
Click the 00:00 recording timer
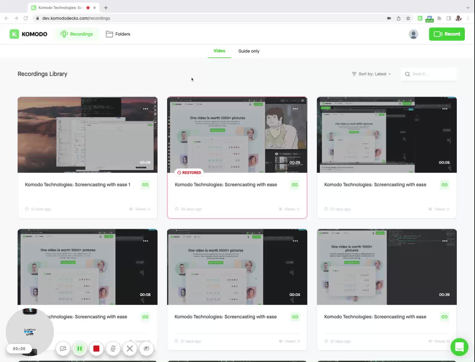[x=19, y=349]
